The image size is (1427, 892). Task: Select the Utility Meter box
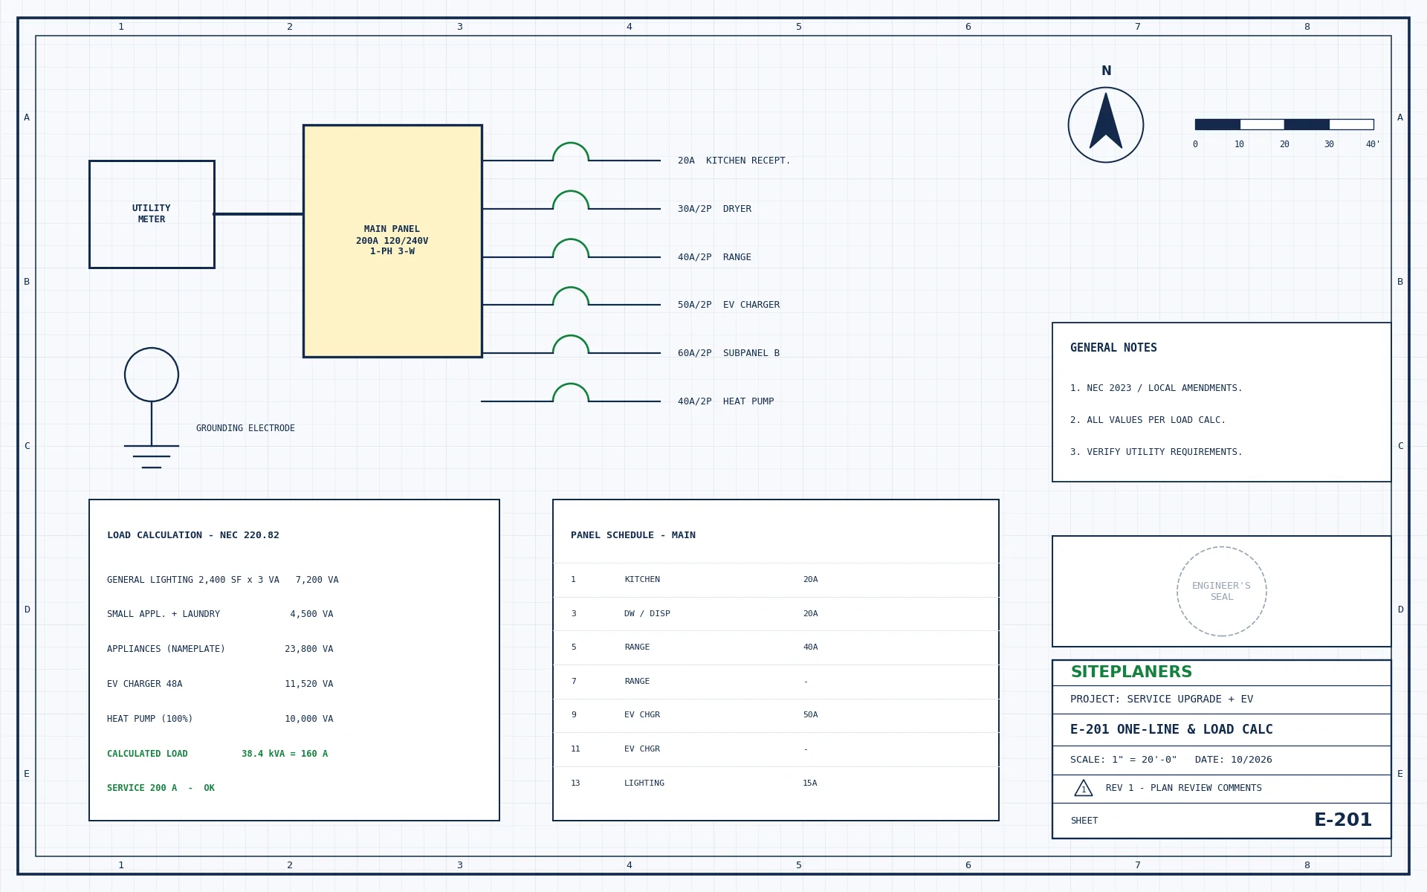pyautogui.click(x=152, y=214)
